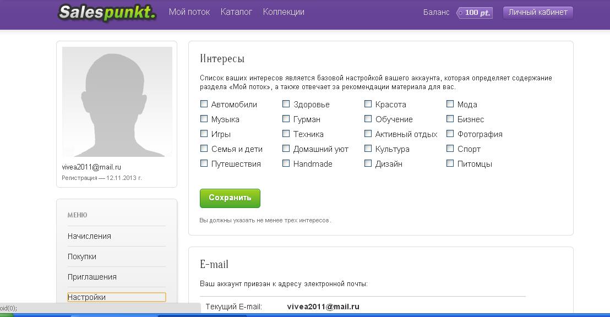Open Личный кабинет button
Image resolution: width=610 pixels, height=317 pixels.
click(538, 13)
